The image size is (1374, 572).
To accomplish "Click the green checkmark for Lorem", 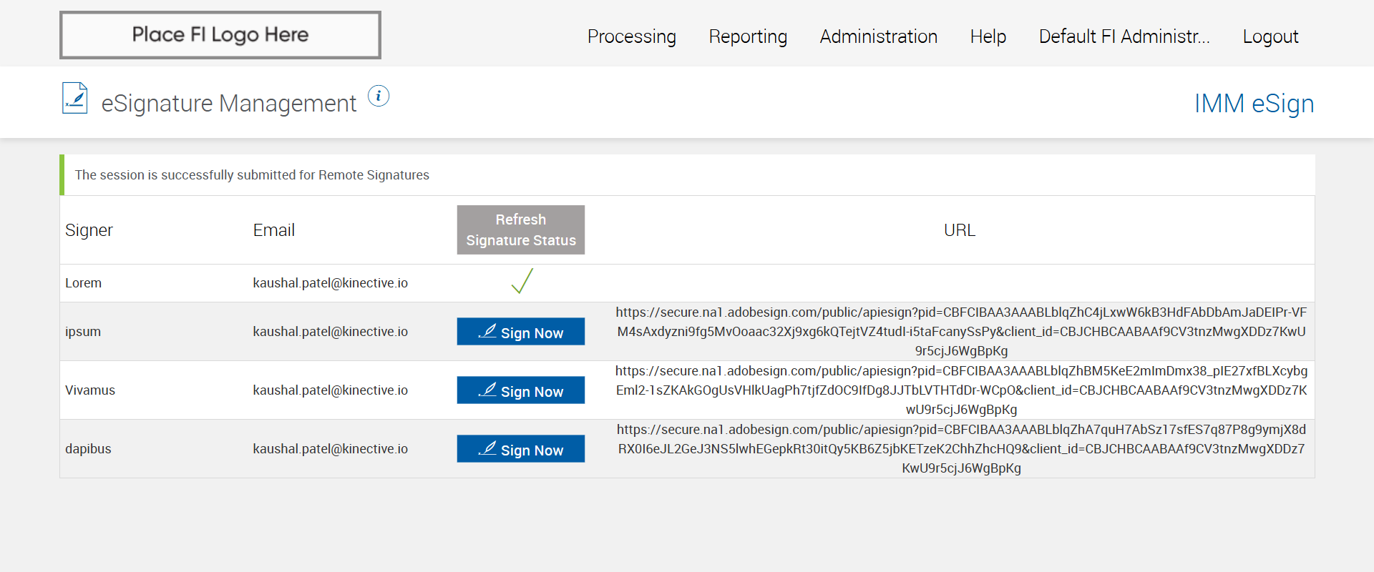I will 522,282.
